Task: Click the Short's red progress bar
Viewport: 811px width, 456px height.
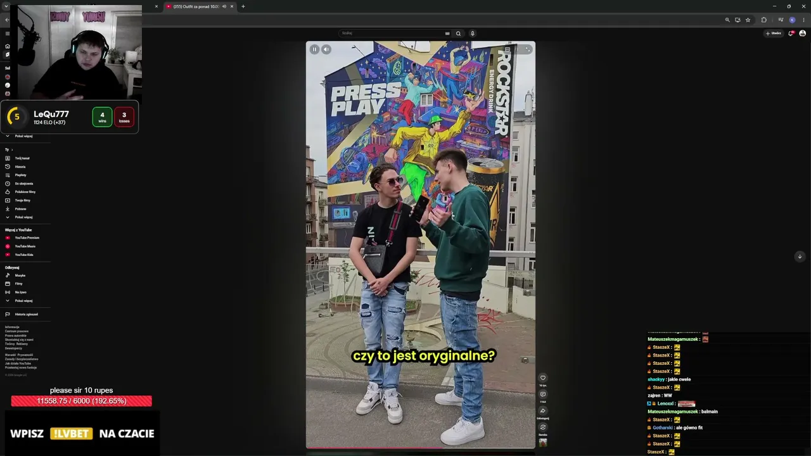Action: pyautogui.click(x=374, y=448)
